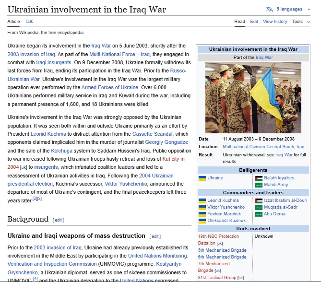The height and width of the screenshot is (282, 321).
Task: Open the Yevhen Marchuk link
Action: click(x=224, y=214)
